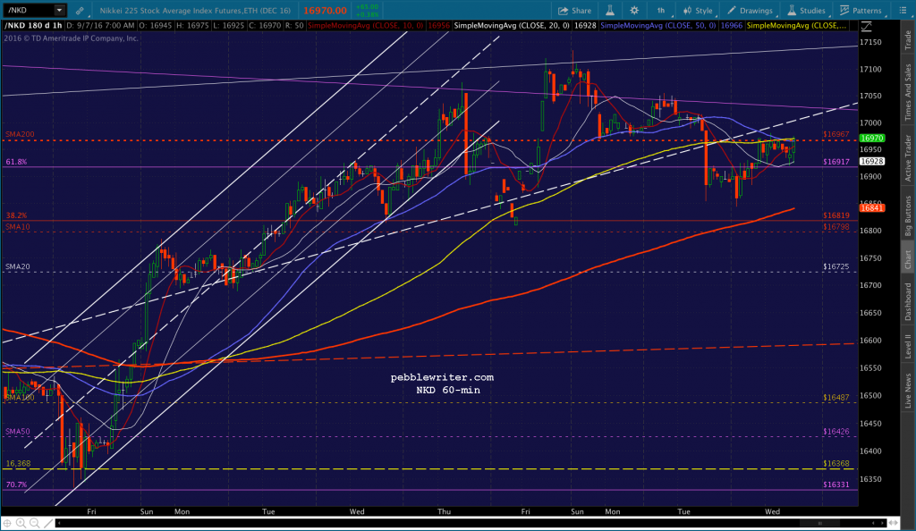
Task: Select the drawing line tool icon at bottom
Action: [x=48, y=524]
